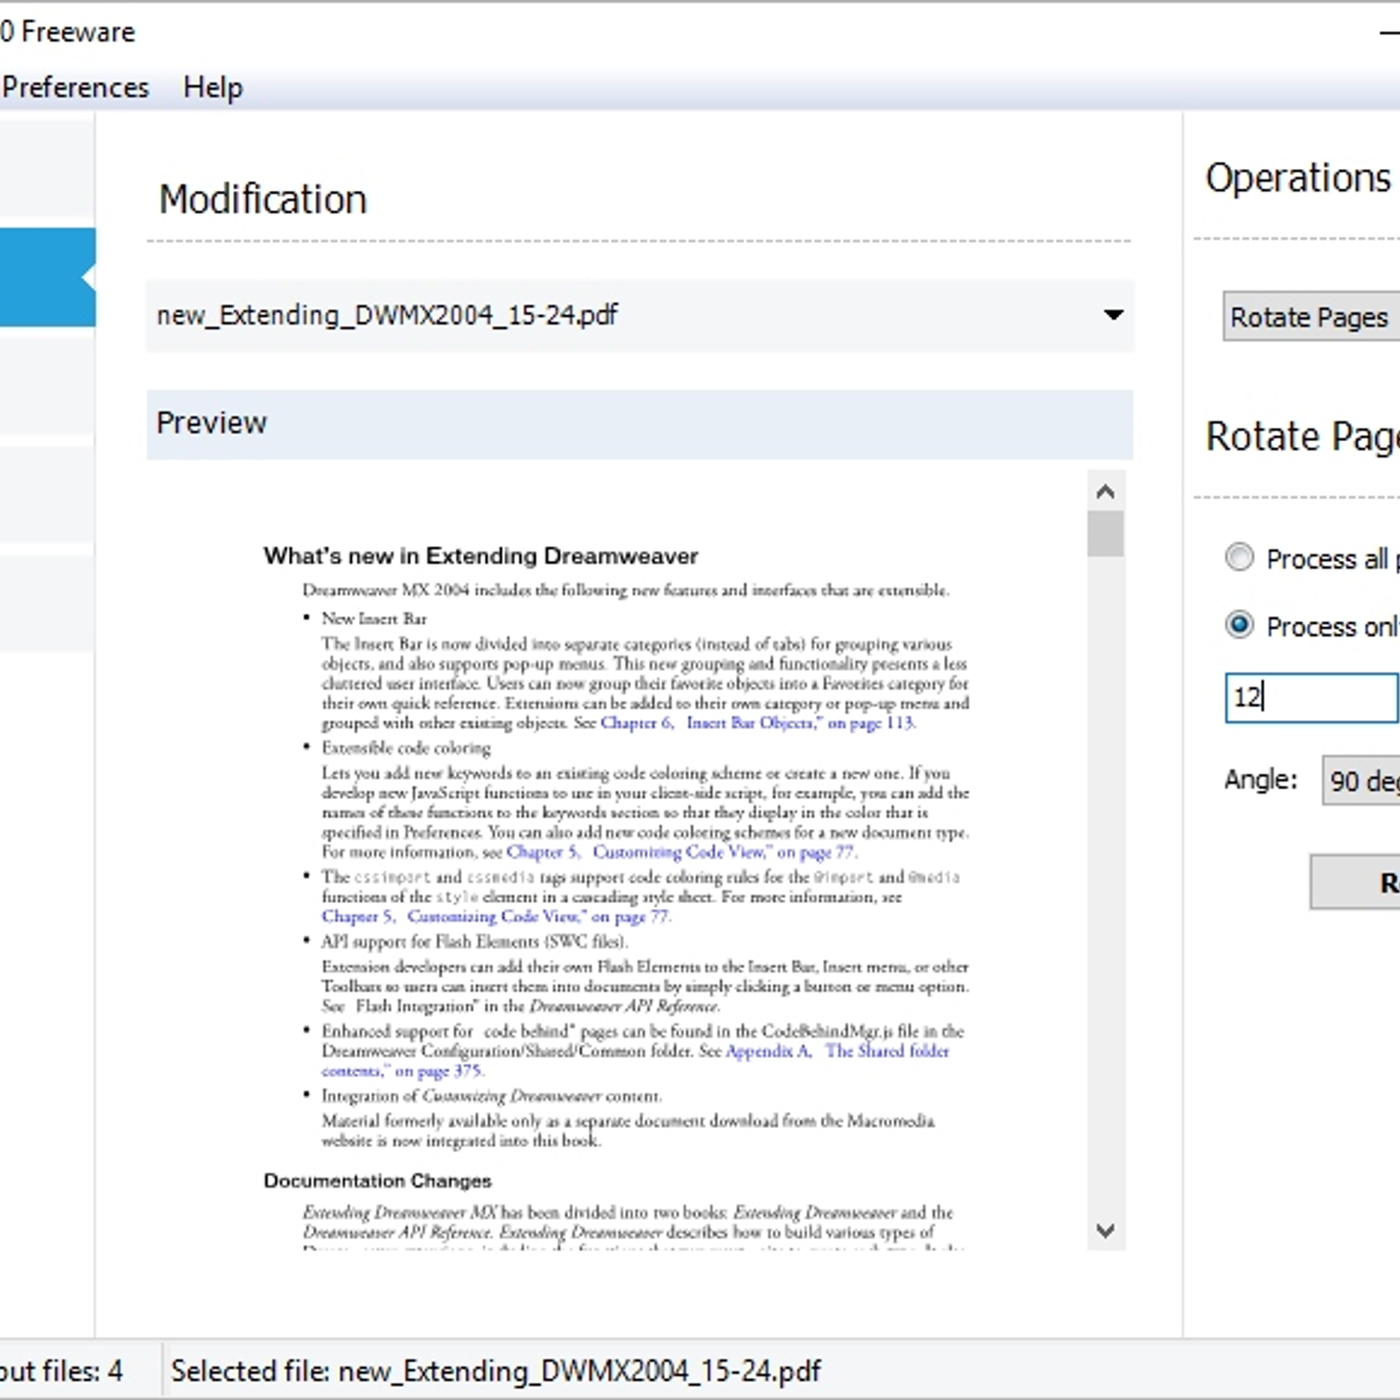Click the 'What's new in Extending Dreamweaver' heading
1400x1400 pixels.
[x=480, y=556]
